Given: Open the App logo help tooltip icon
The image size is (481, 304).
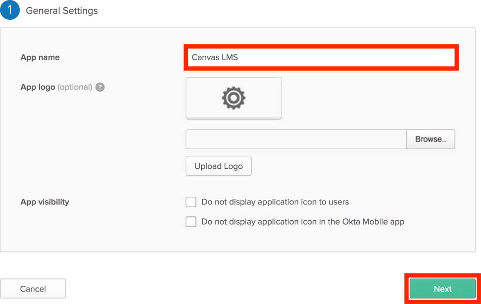Looking at the screenshot, I should point(100,87).
